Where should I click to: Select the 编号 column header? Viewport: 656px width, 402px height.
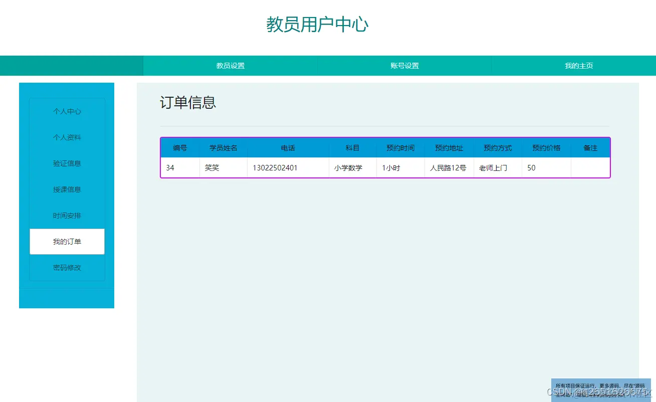179,148
